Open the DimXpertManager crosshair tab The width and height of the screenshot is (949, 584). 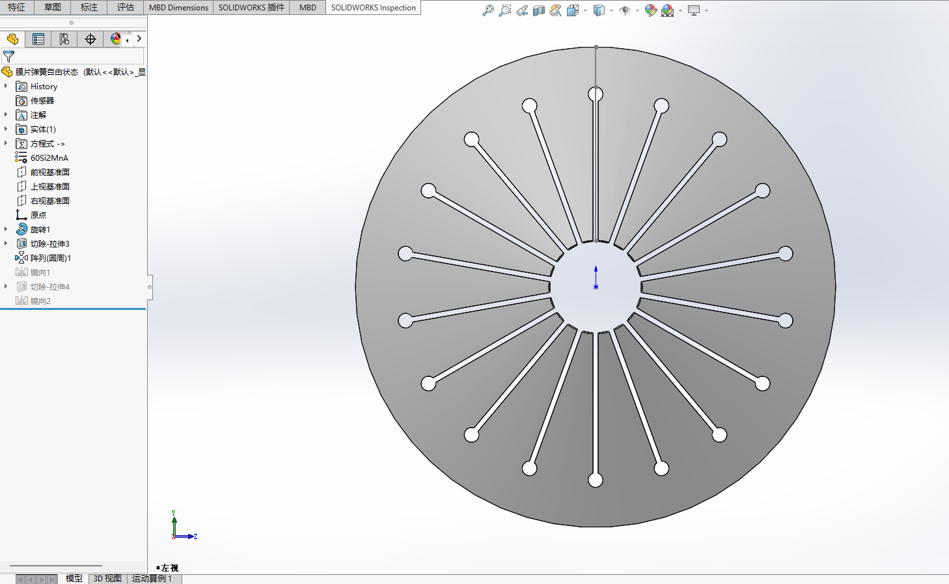click(90, 39)
